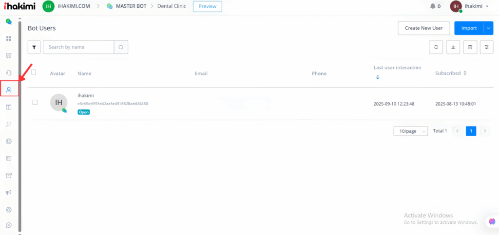Click the refresh icon above the table
The image size is (499, 235).
click(x=436, y=47)
